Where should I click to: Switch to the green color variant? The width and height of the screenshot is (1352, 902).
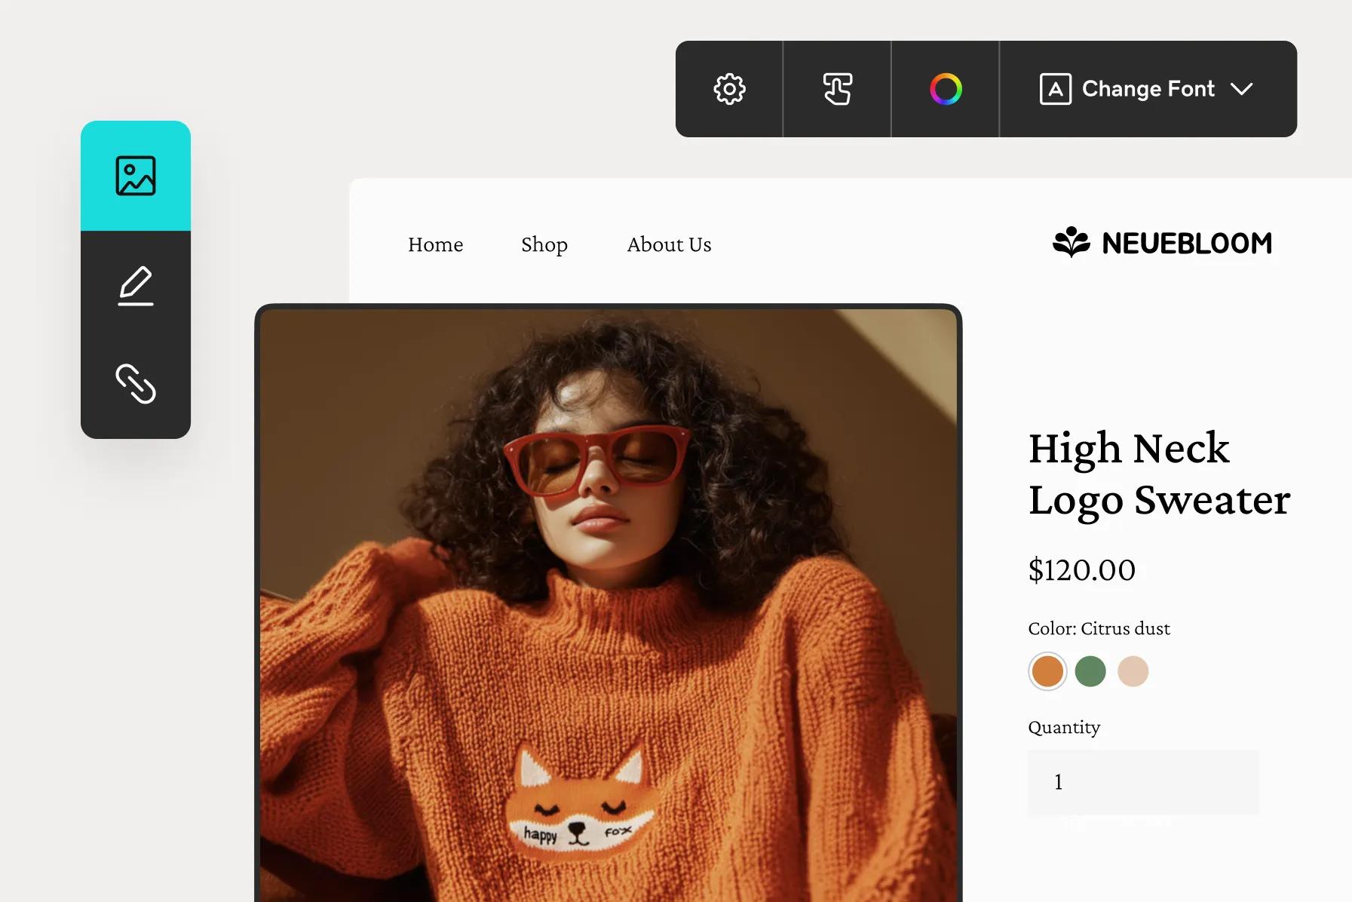coord(1090,670)
